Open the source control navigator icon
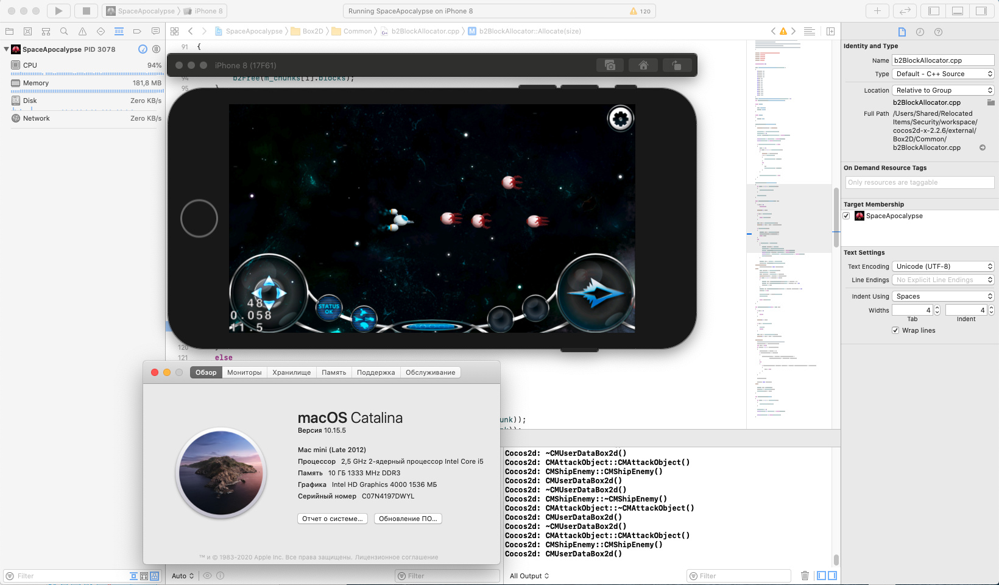Image resolution: width=999 pixels, height=585 pixels. [x=27, y=31]
